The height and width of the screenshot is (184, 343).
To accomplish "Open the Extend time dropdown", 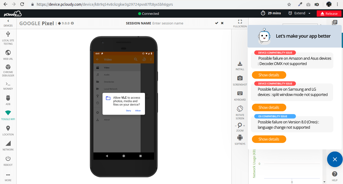I will (299, 13).
